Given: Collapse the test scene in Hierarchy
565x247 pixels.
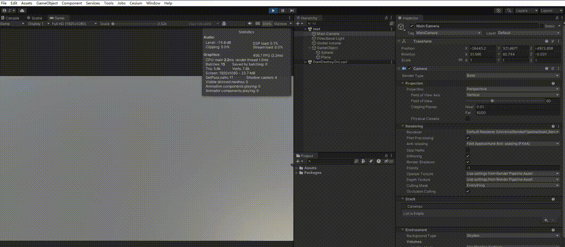Looking at the screenshot, I should [x=306, y=29].
